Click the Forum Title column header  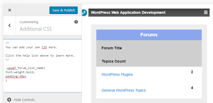tap(111, 48)
